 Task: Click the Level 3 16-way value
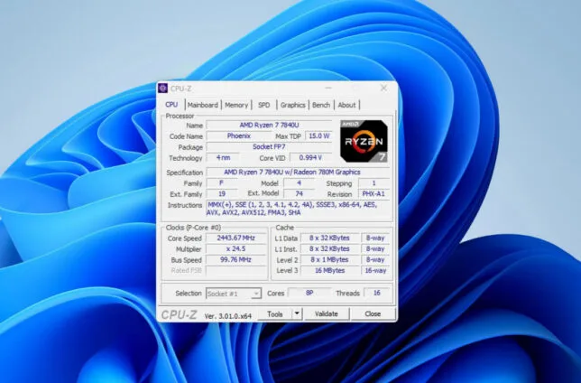375,271
